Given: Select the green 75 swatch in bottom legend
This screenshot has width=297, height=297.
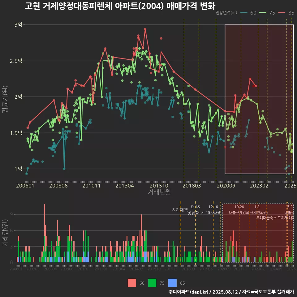Looking at the screenshot, I should pos(152,283).
